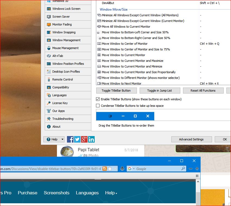
Task: Open the Help menu on the website
Action: [x=111, y=193]
